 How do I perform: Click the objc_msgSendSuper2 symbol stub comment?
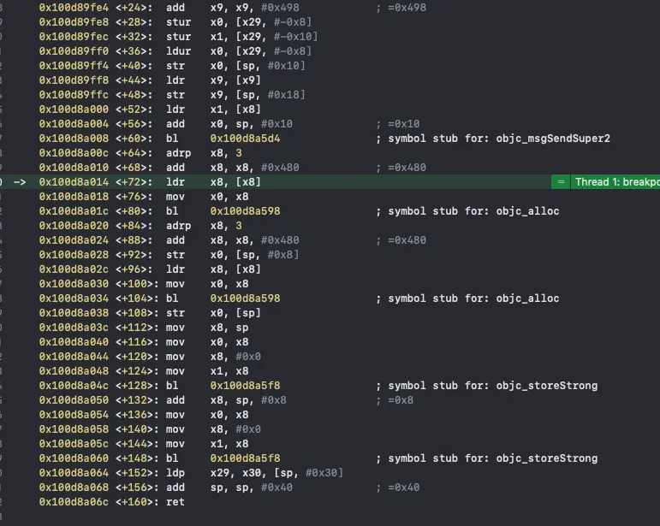(493, 139)
